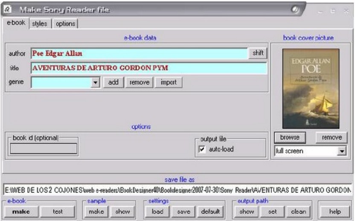This screenshot has width=355, height=221.
Task: Click the output path set button
Action: coord(272,212)
